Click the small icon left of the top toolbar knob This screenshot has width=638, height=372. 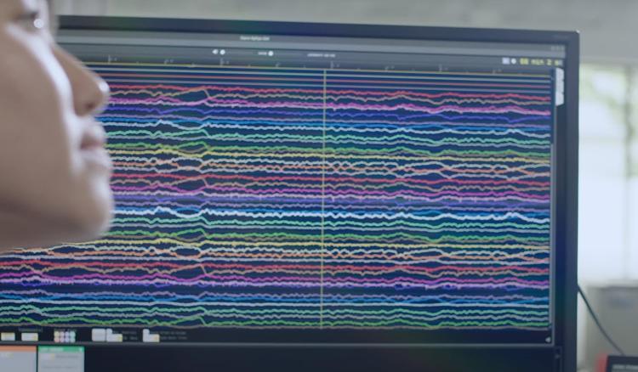coord(213,53)
